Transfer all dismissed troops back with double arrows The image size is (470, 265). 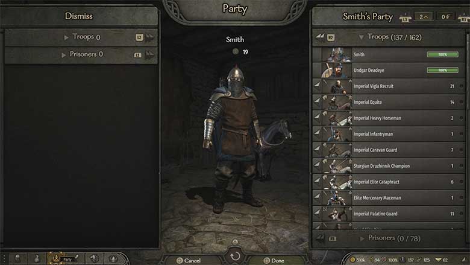(x=149, y=37)
